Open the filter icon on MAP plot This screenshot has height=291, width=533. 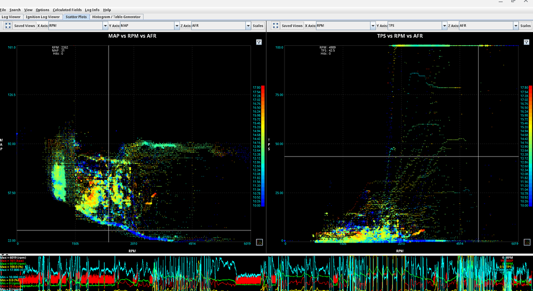coord(259,42)
